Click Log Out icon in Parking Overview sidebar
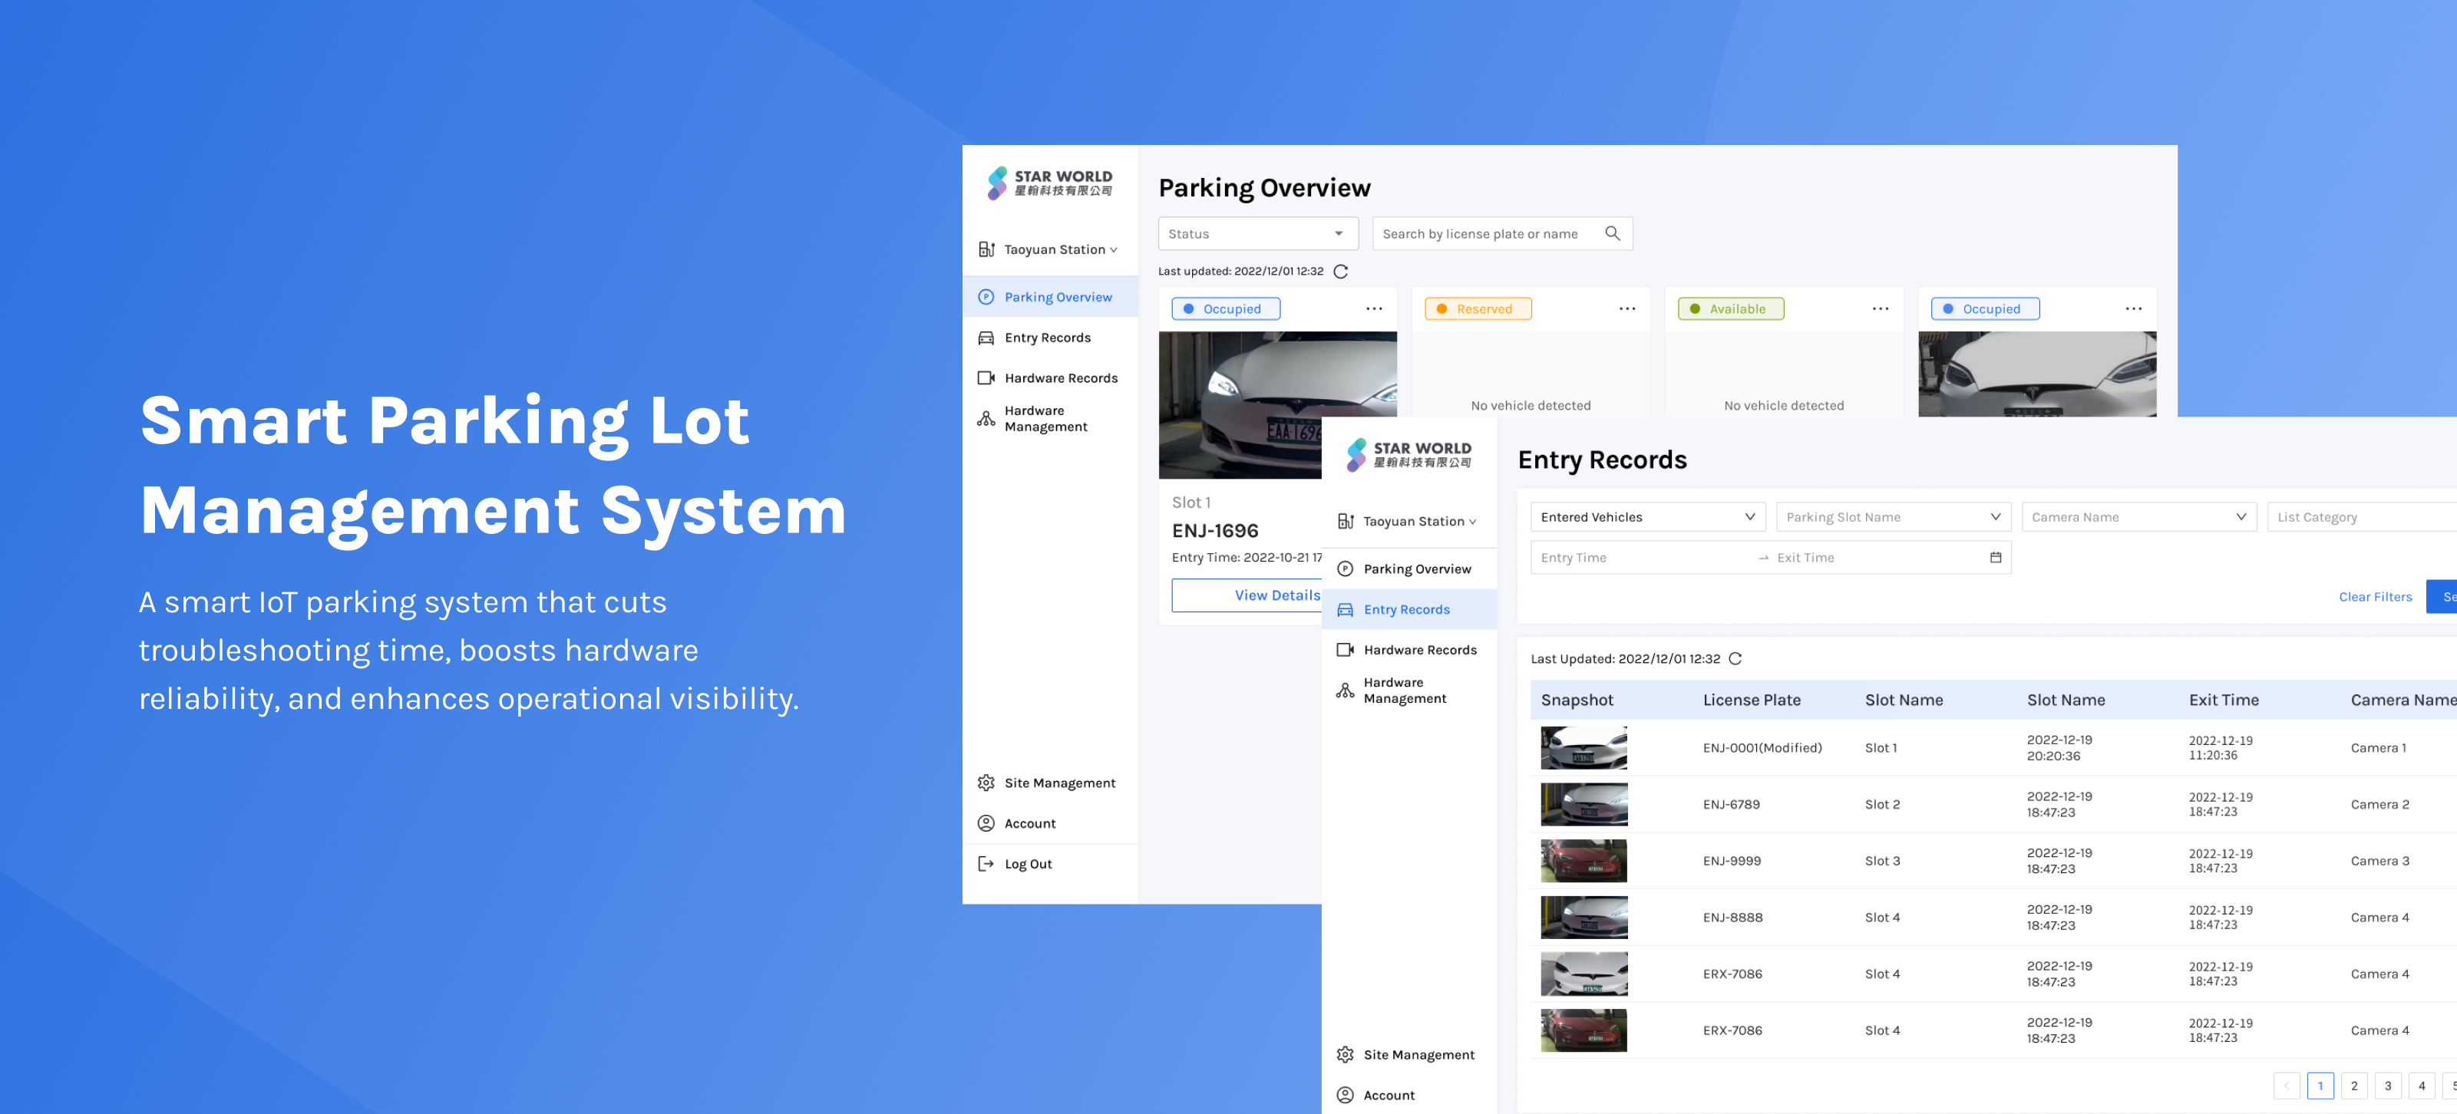2457x1114 pixels. pos(986,863)
